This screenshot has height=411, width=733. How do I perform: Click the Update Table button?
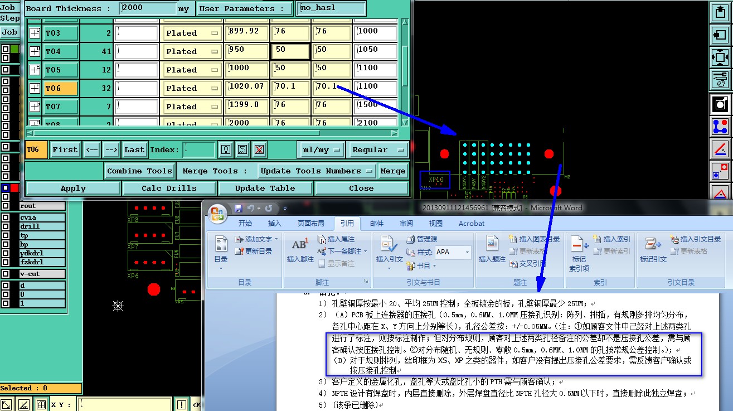[x=265, y=188]
